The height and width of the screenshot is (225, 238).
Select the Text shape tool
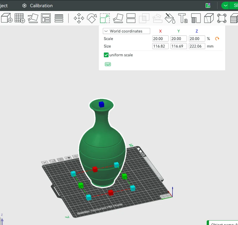pyautogui.click(x=183, y=18)
